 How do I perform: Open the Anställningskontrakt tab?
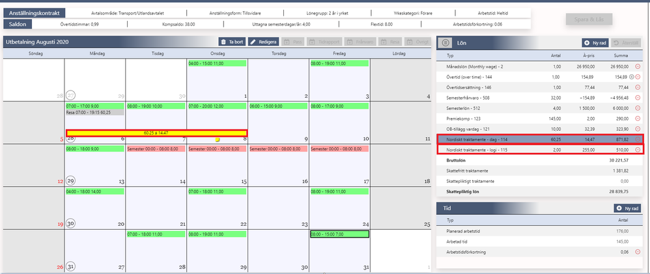[35, 13]
